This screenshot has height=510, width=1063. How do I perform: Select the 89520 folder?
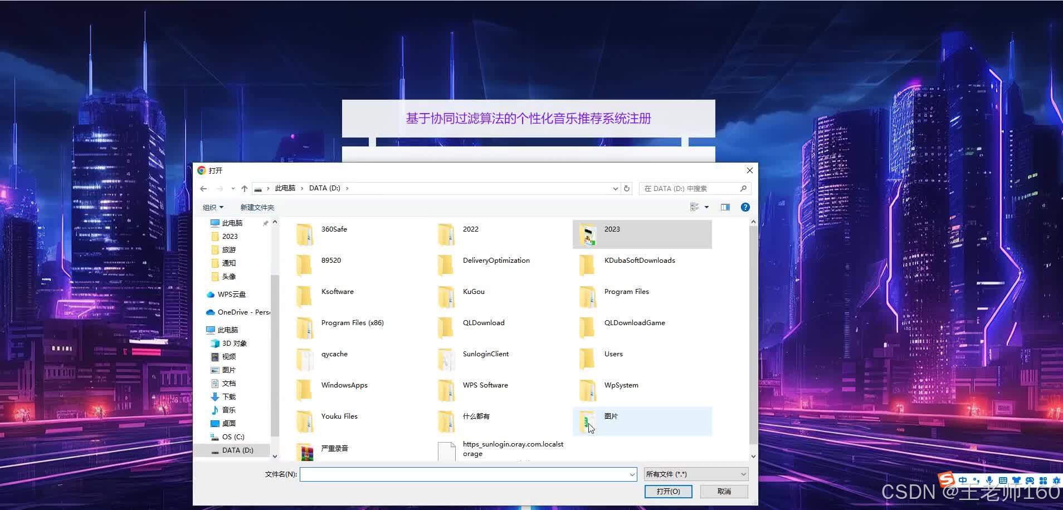(x=360, y=266)
